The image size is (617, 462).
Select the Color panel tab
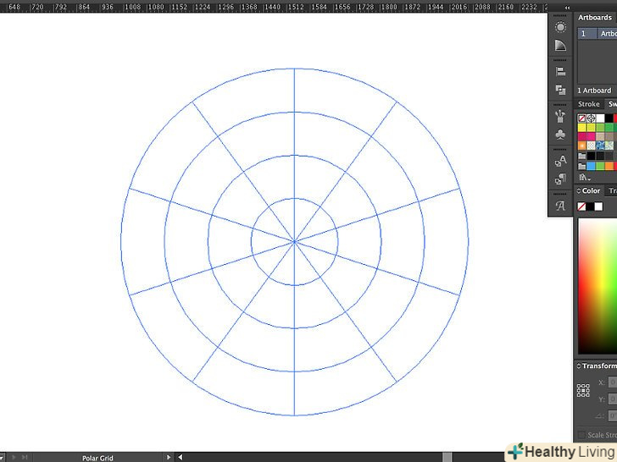coord(591,190)
